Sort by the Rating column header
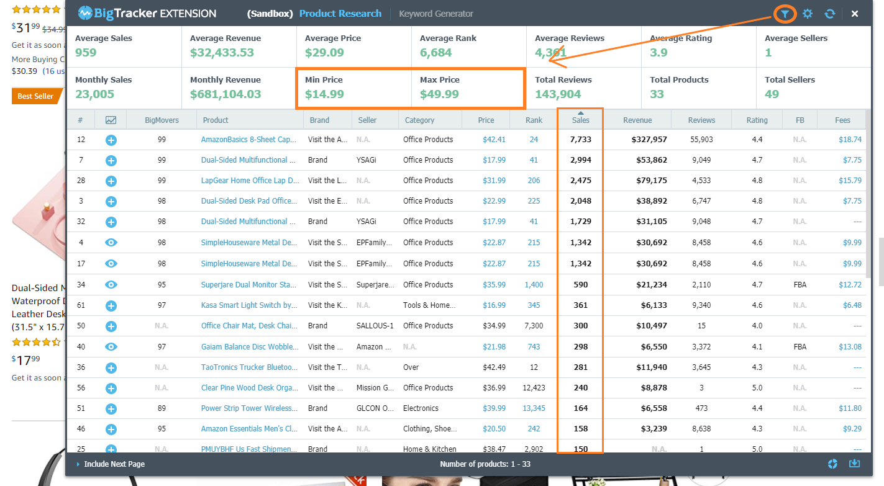884x486 pixels. click(757, 120)
